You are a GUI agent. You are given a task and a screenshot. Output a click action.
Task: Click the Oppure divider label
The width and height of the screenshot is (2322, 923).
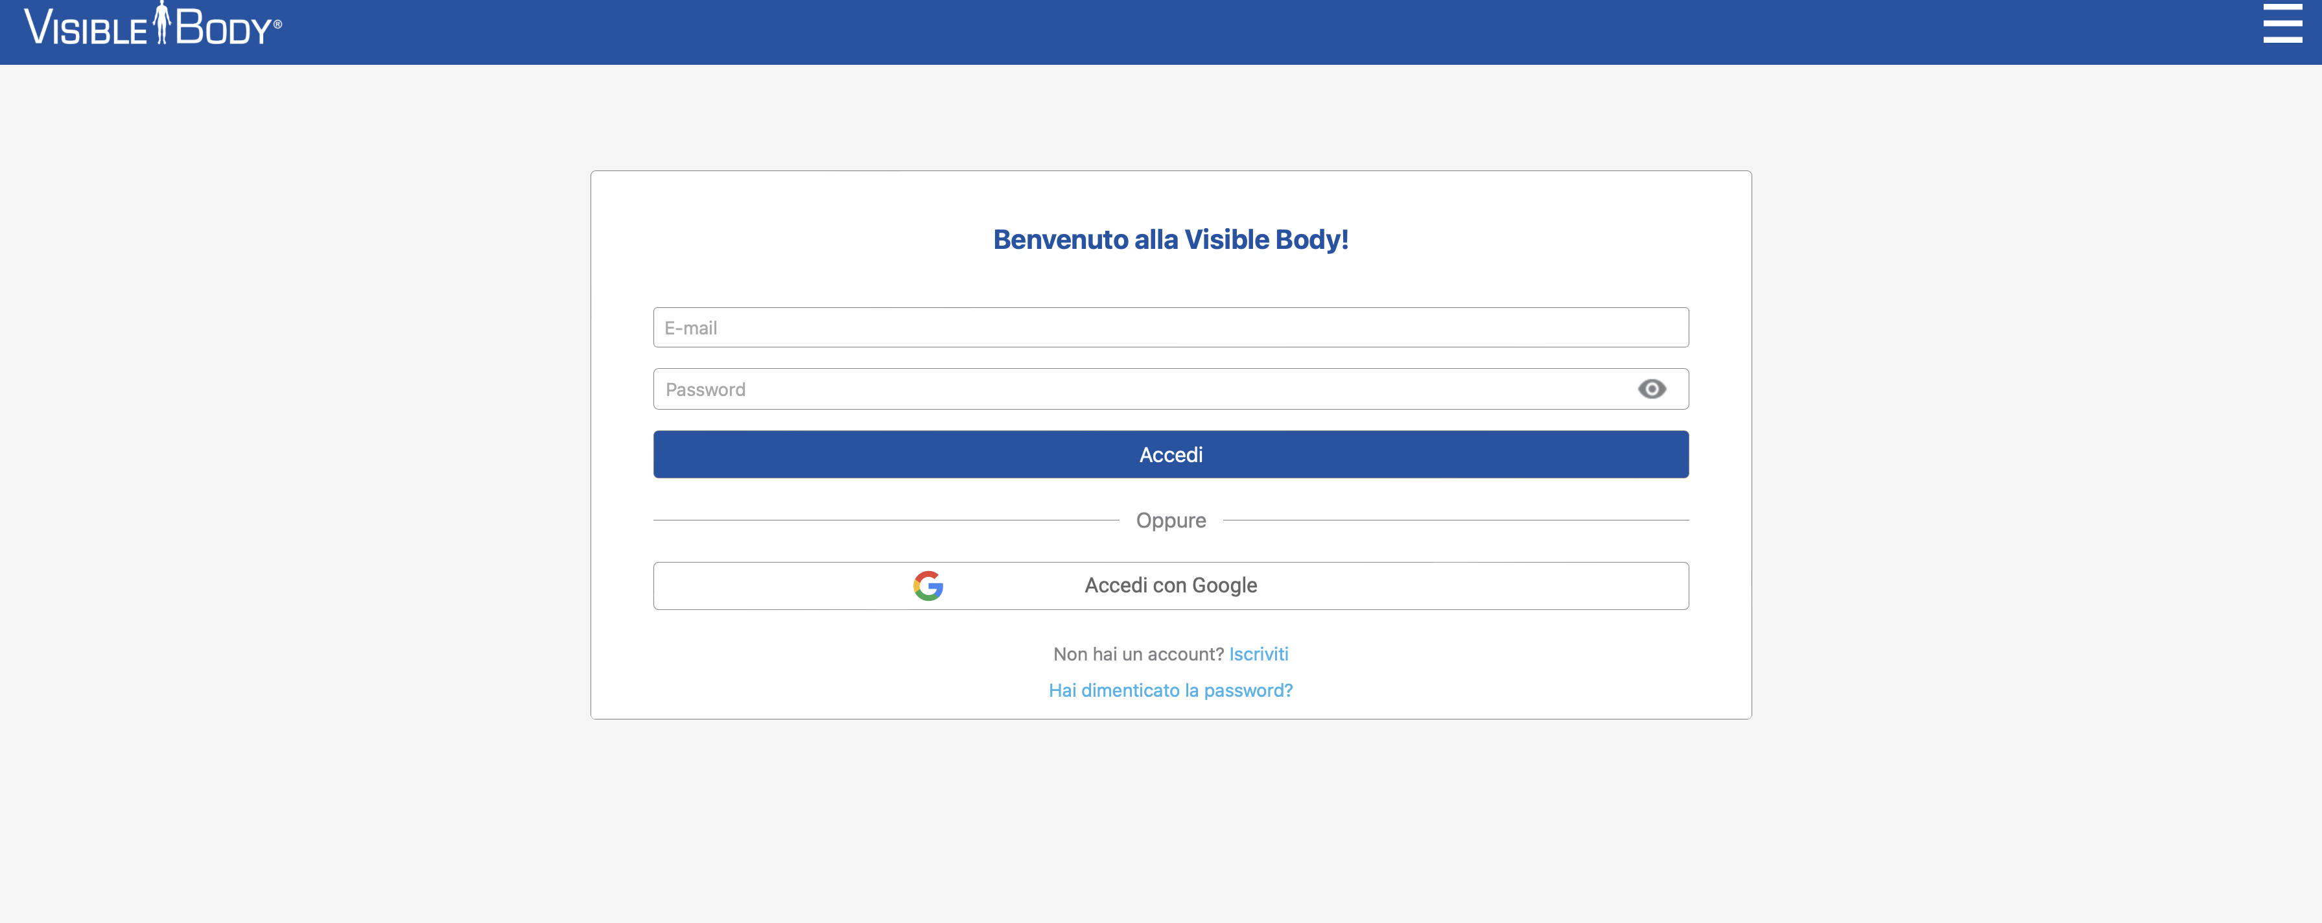(x=1170, y=520)
